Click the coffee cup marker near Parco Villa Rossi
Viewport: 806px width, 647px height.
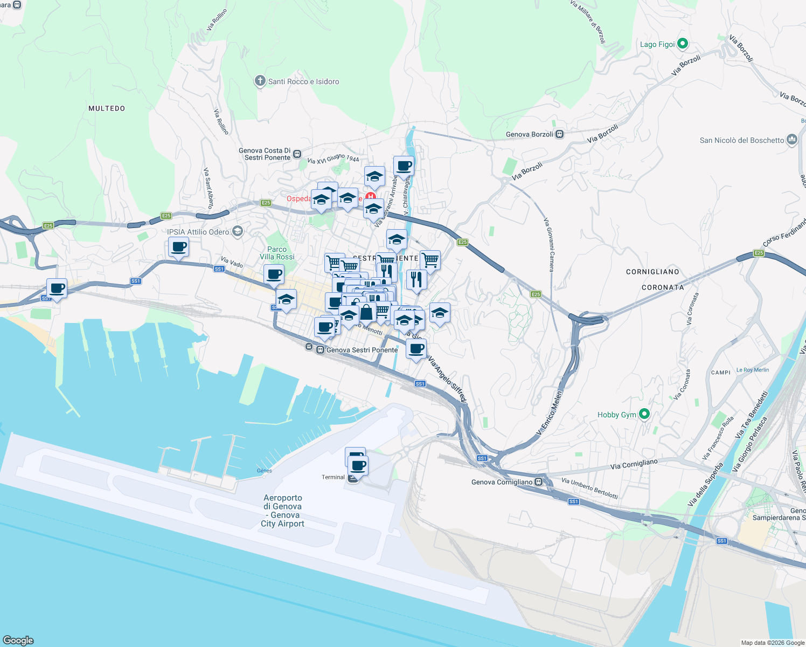pos(274,274)
